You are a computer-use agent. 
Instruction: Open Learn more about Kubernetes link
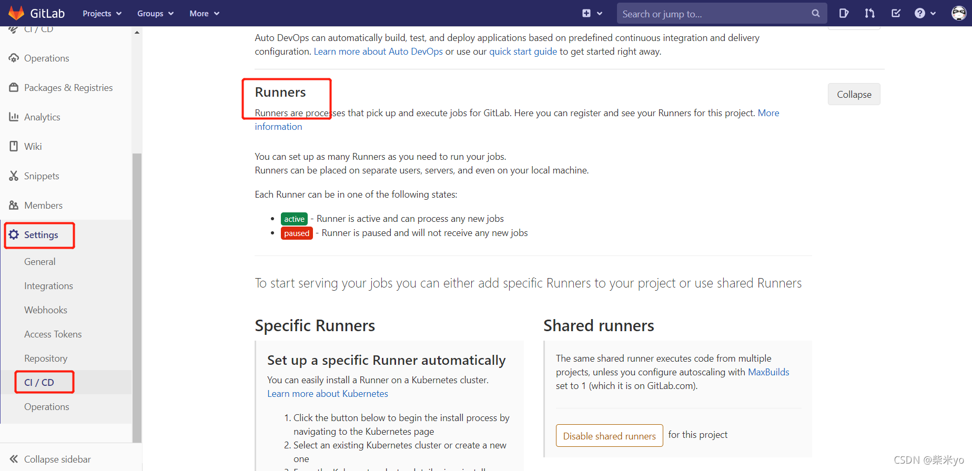coord(328,394)
